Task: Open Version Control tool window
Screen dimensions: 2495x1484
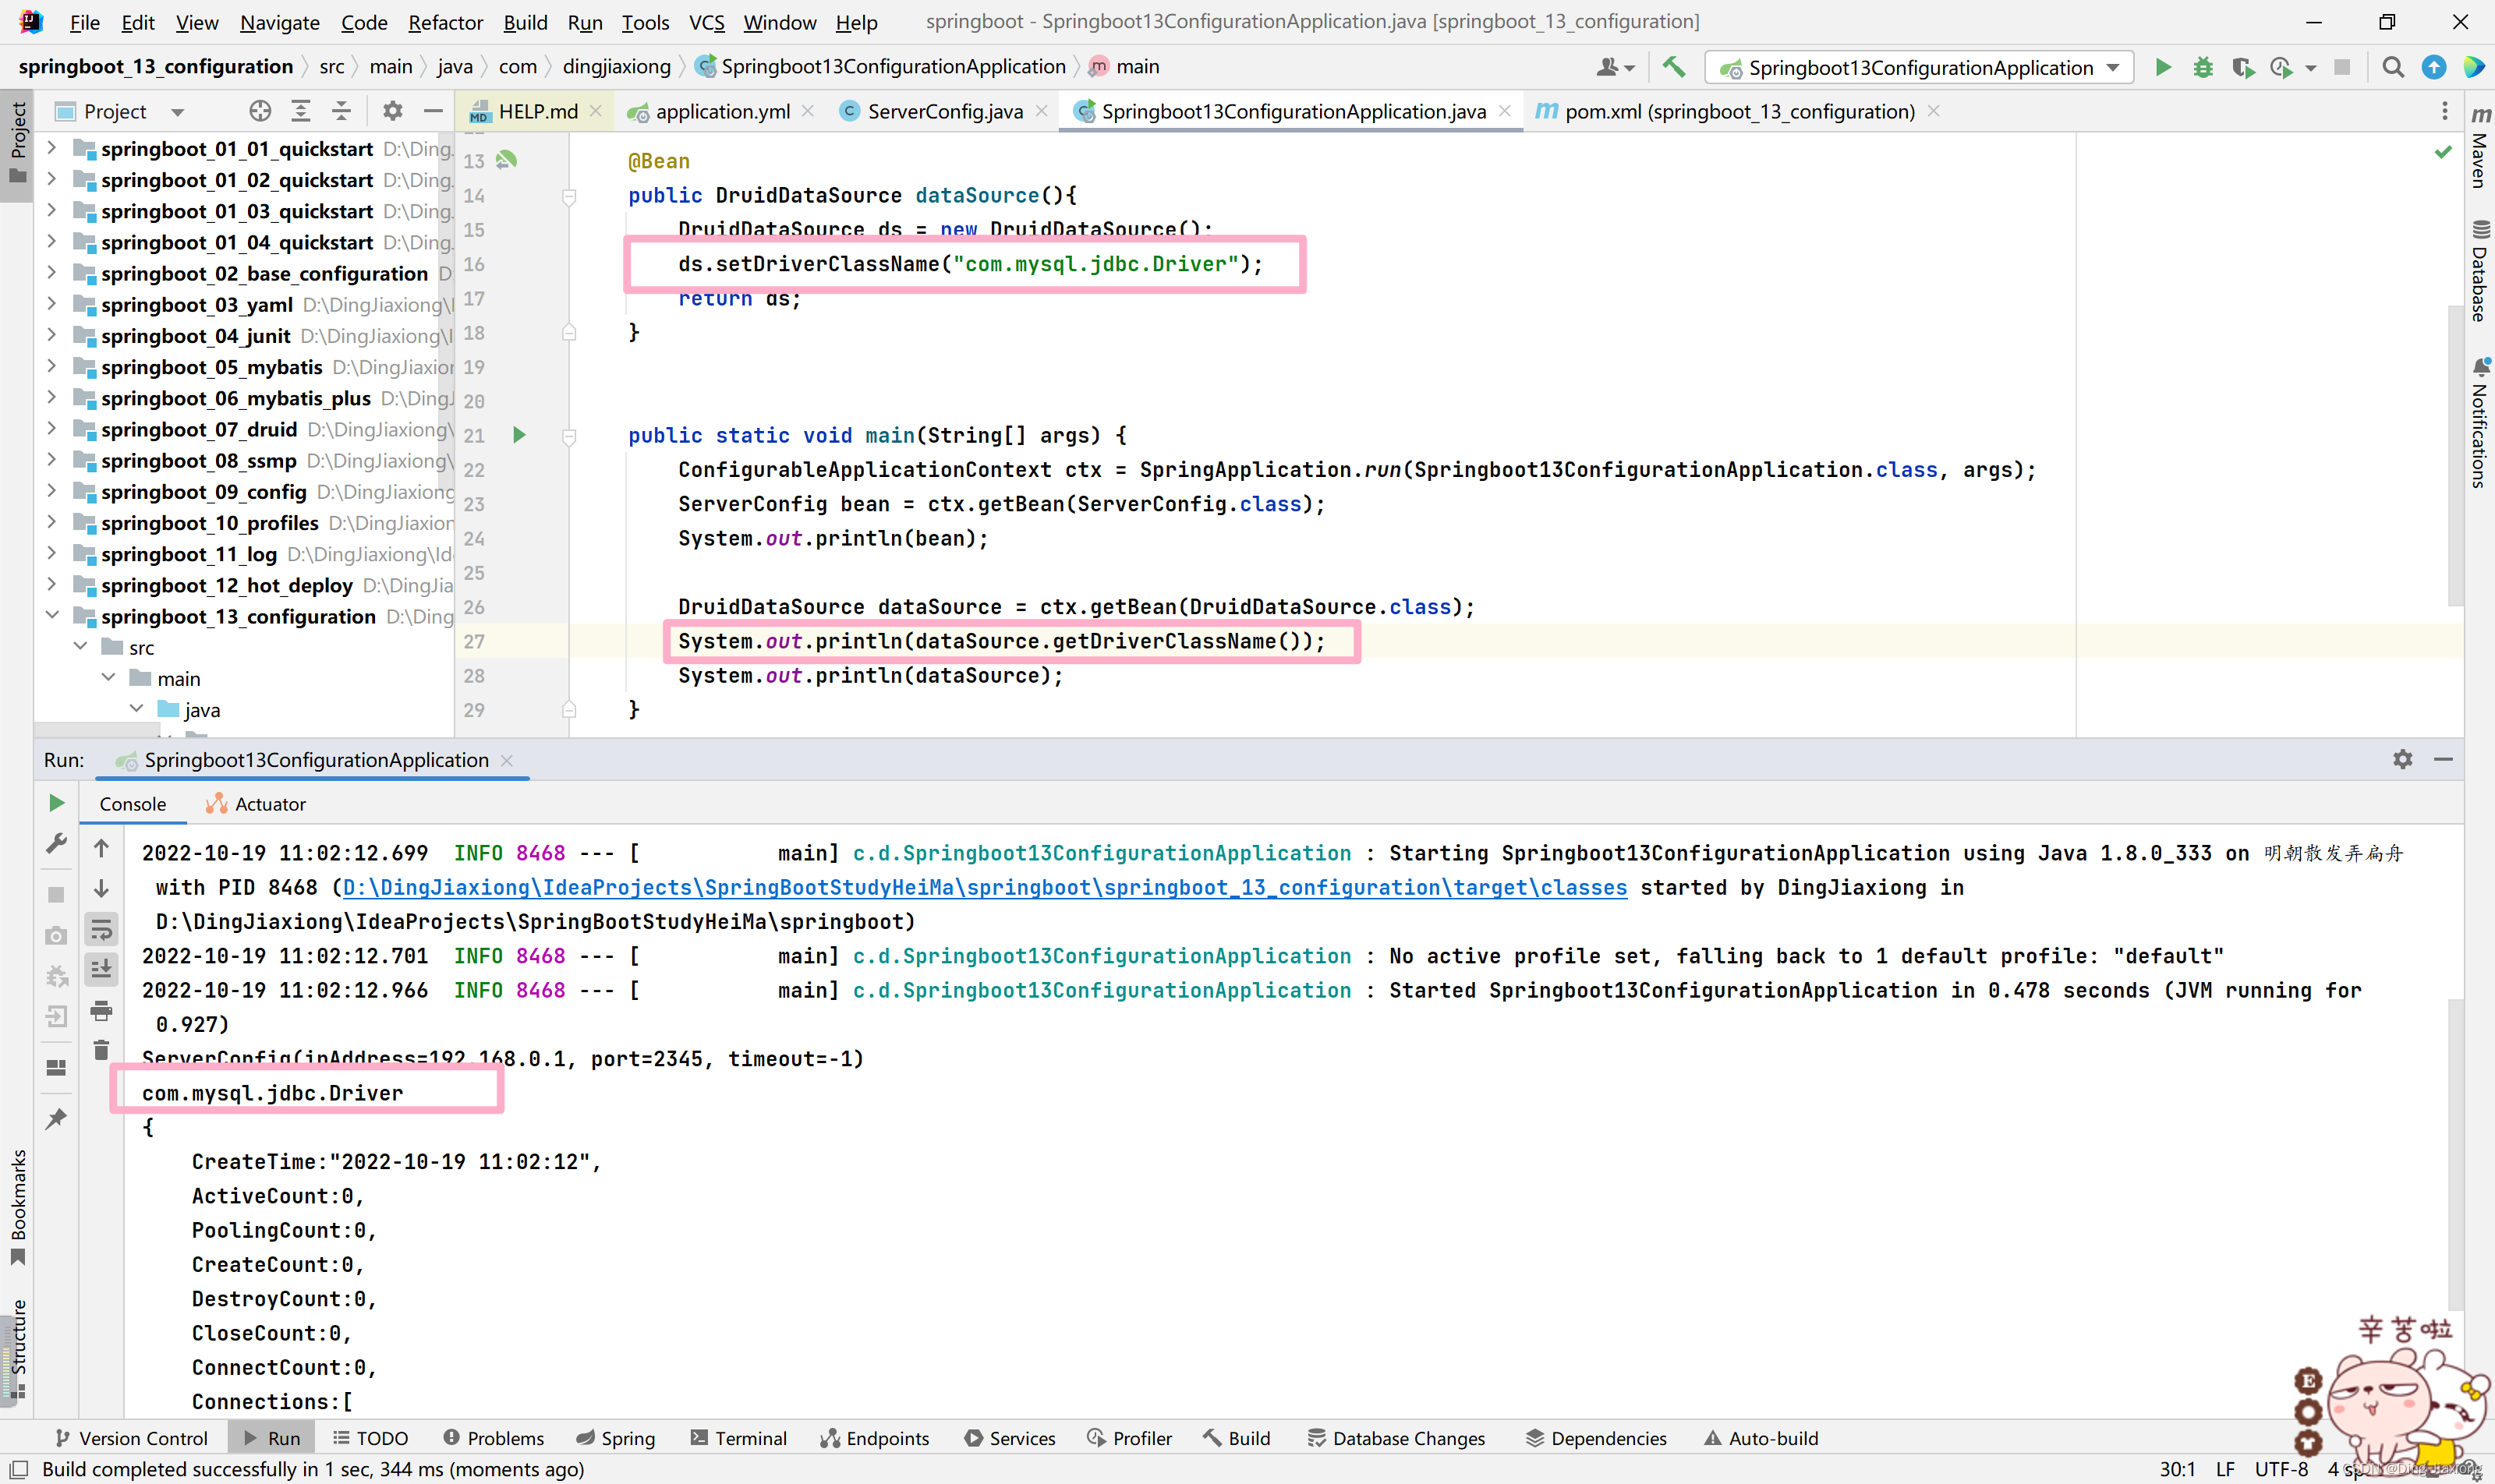Action: coord(132,1438)
